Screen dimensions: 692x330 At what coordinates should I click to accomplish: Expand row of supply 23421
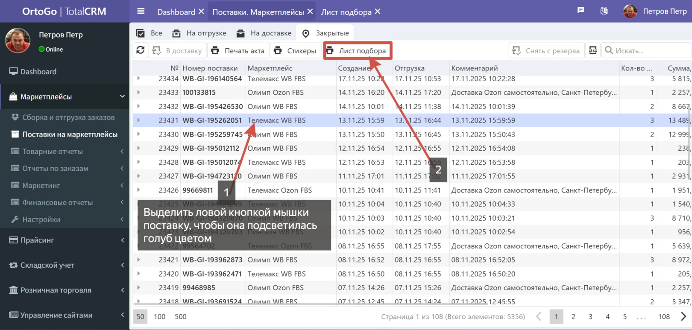tap(138, 260)
